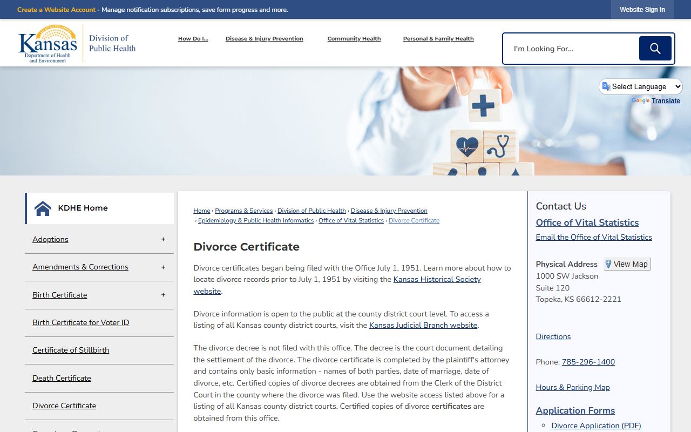This screenshot has width=691, height=432.
Task: Expand the Birth Certificate submenu plus
Action: (163, 295)
